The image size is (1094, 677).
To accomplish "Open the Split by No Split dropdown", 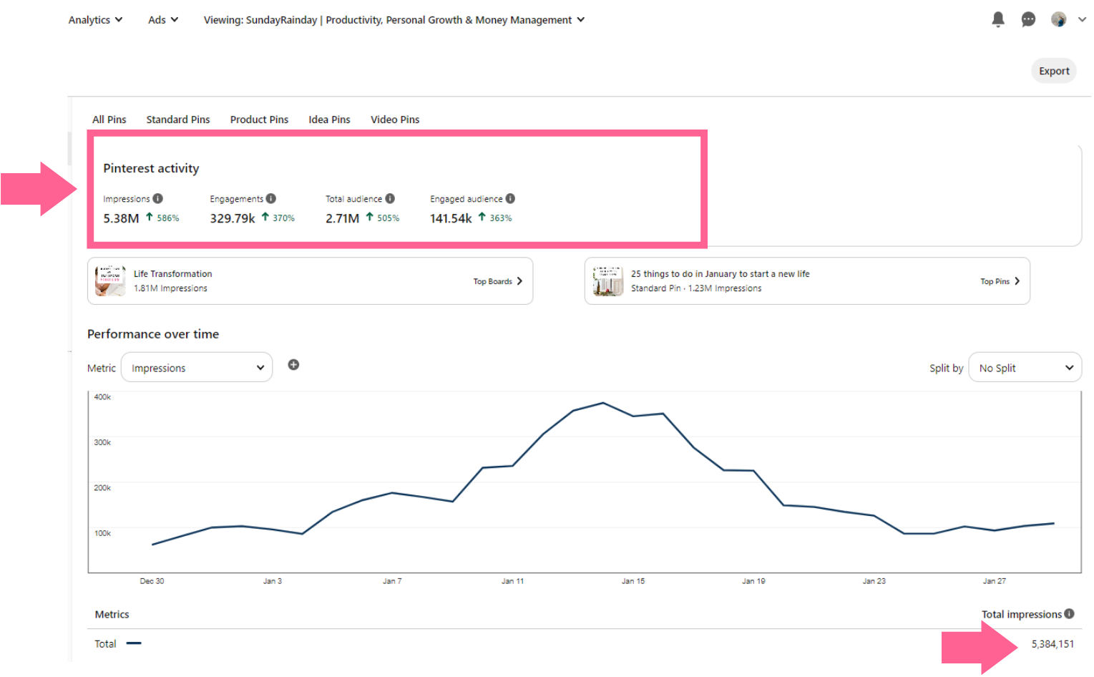I will 1025,368.
